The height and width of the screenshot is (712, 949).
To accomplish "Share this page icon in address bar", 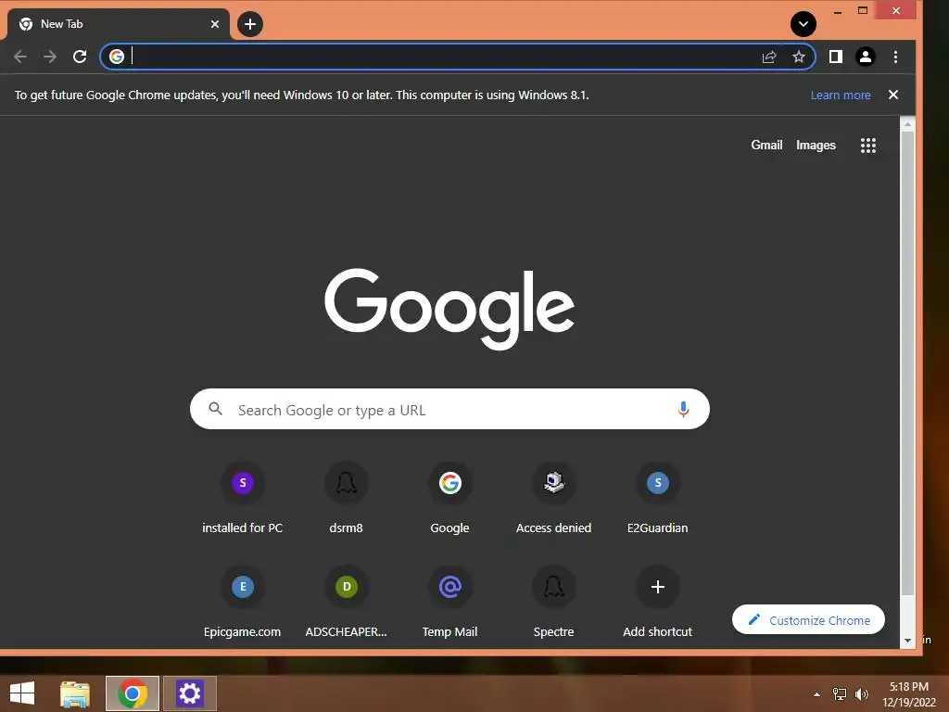I will (769, 57).
